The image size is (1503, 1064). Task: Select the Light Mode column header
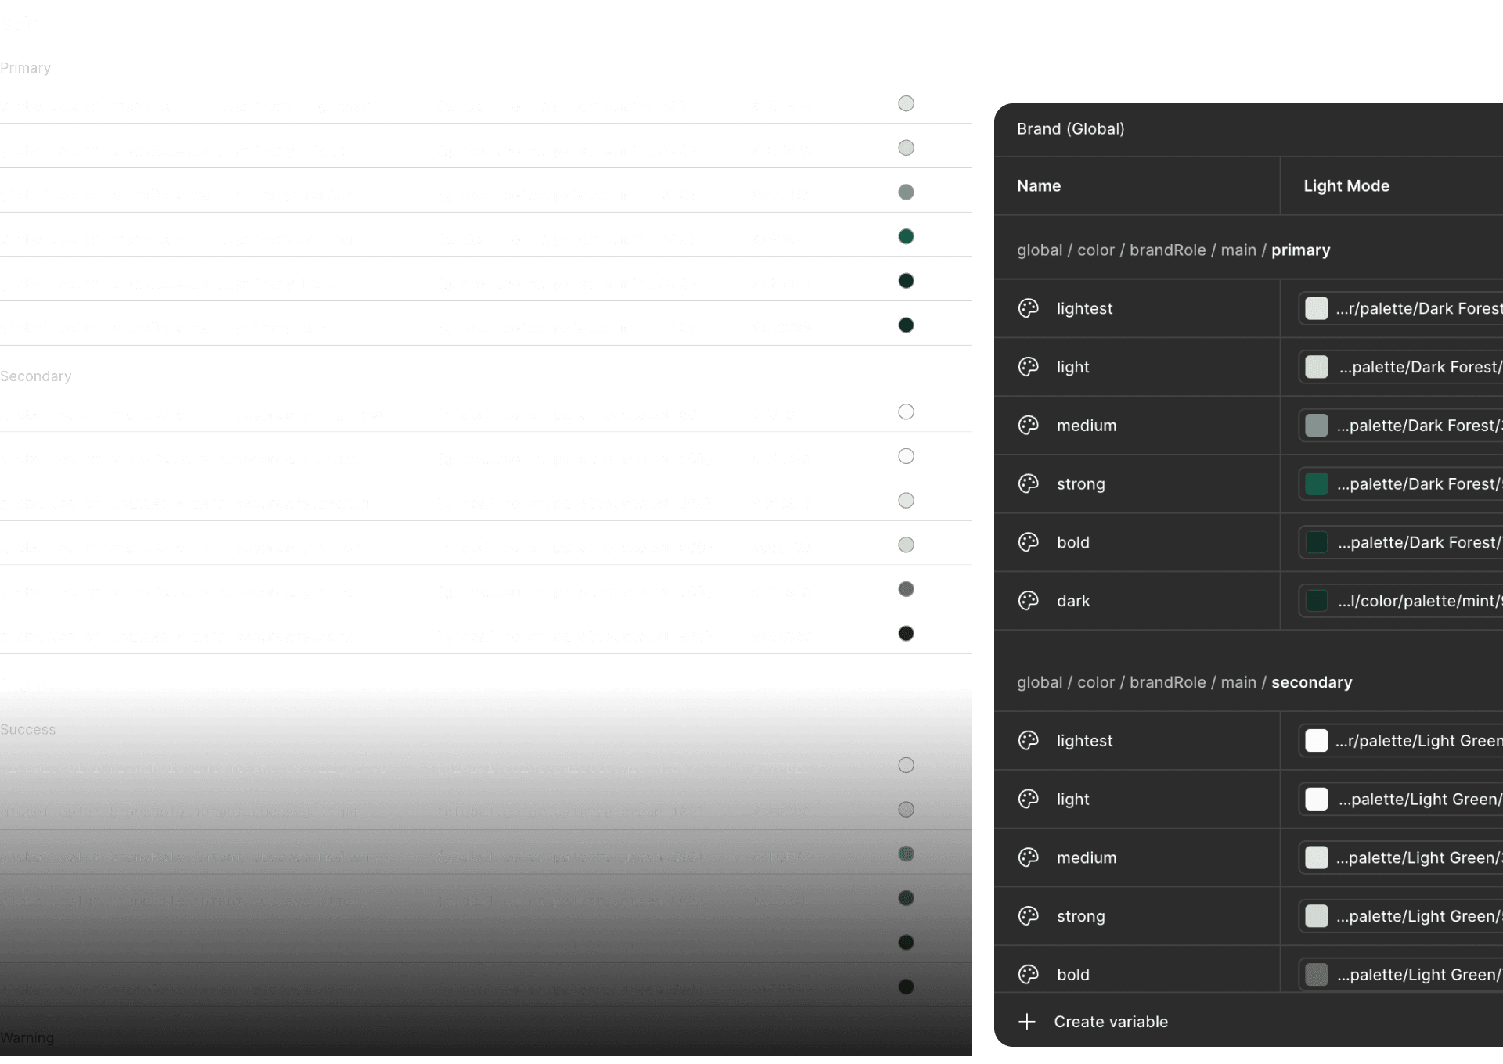[1346, 186]
